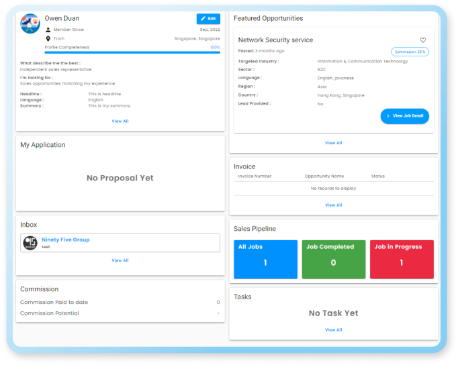This screenshot has height=365, width=458.
Task: Open View Job Detail
Action: tap(404, 116)
